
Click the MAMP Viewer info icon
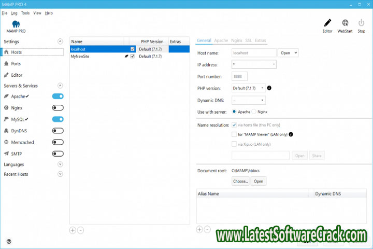(291, 134)
